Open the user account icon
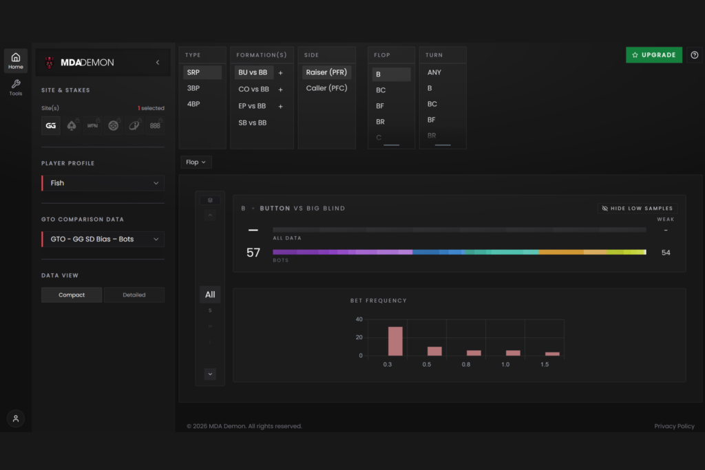The width and height of the screenshot is (705, 470). click(x=16, y=419)
